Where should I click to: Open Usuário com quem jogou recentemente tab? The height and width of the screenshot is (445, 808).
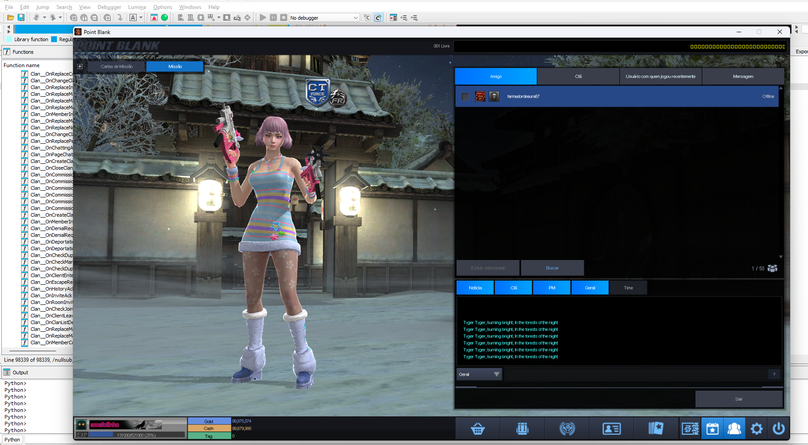(661, 77)
